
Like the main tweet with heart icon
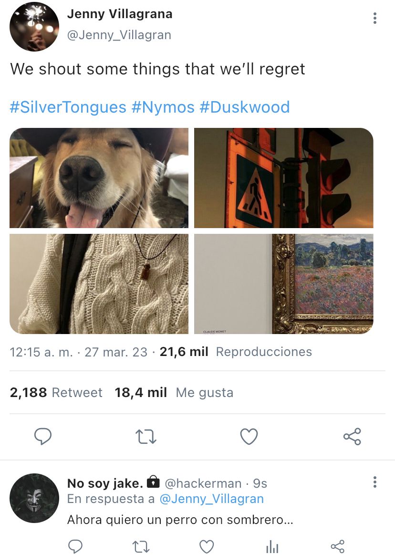coord(249,437)
